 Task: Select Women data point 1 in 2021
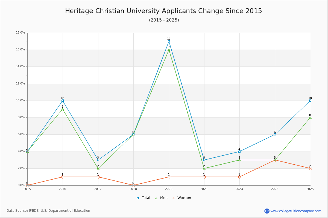(x=204, y=177)
